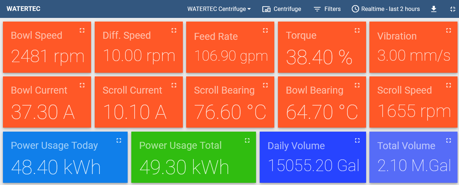Viewport: 459px width, 185px height.
Task: Expand the Torque widget to fullscreen
Action: [357, 30]
